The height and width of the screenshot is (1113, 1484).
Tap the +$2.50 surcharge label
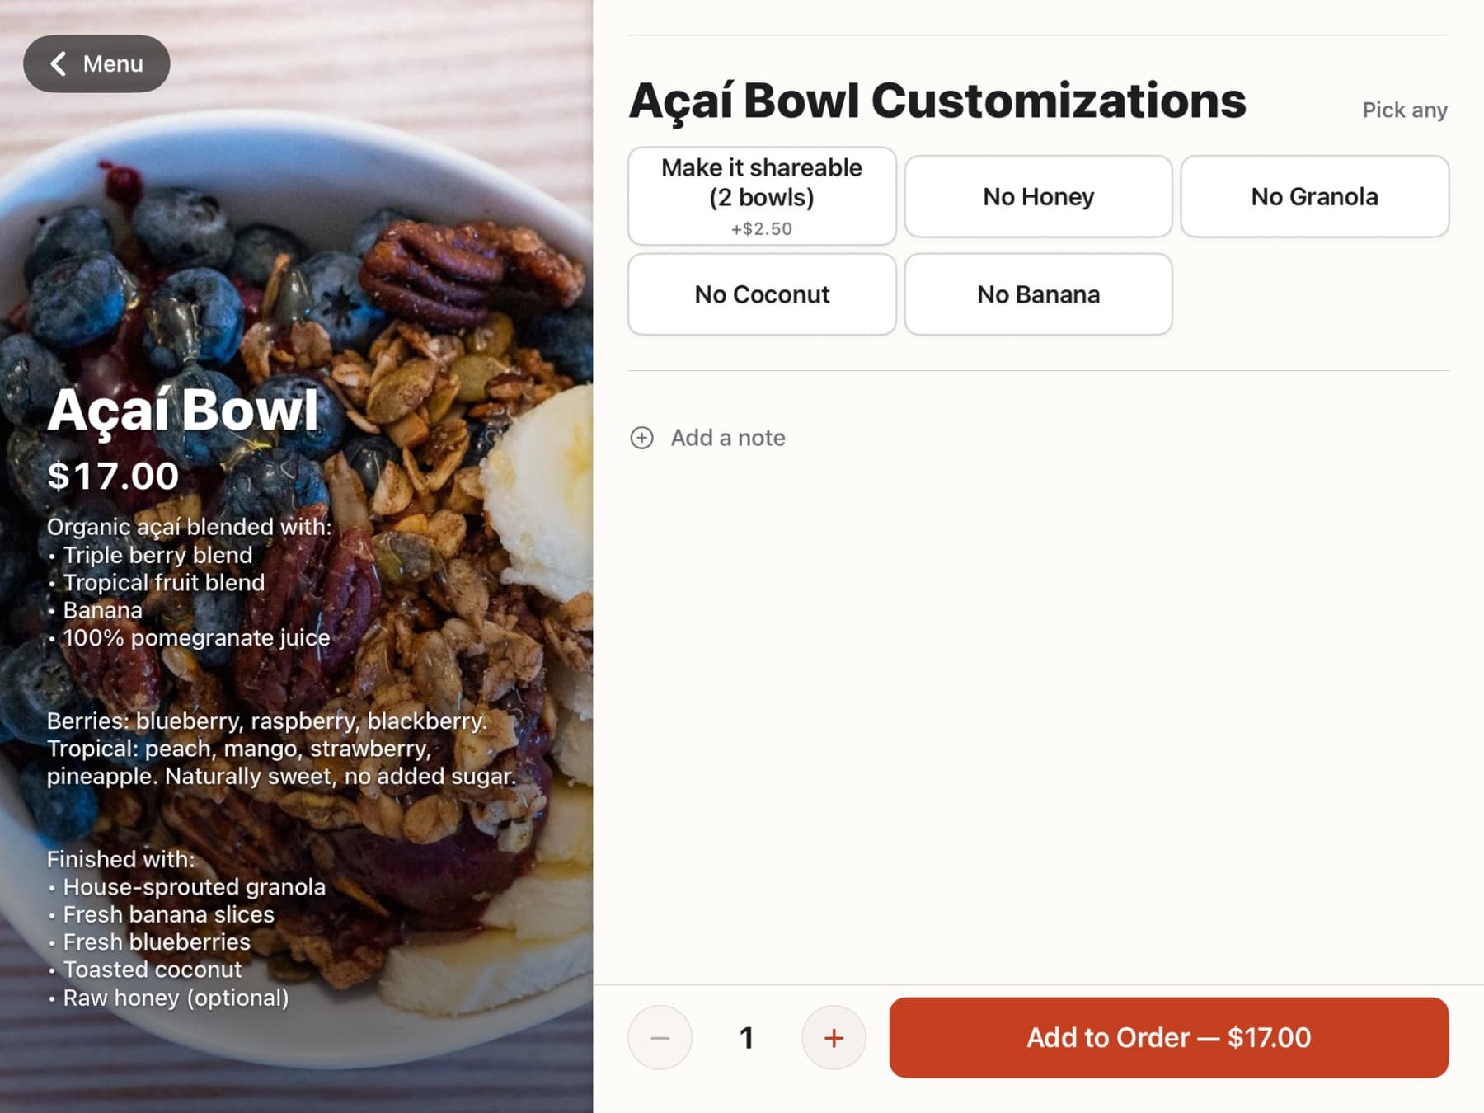(x=761, y=228)
